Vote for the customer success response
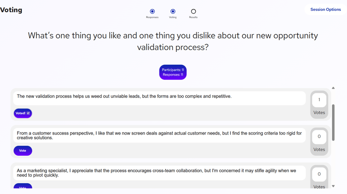 23,151
